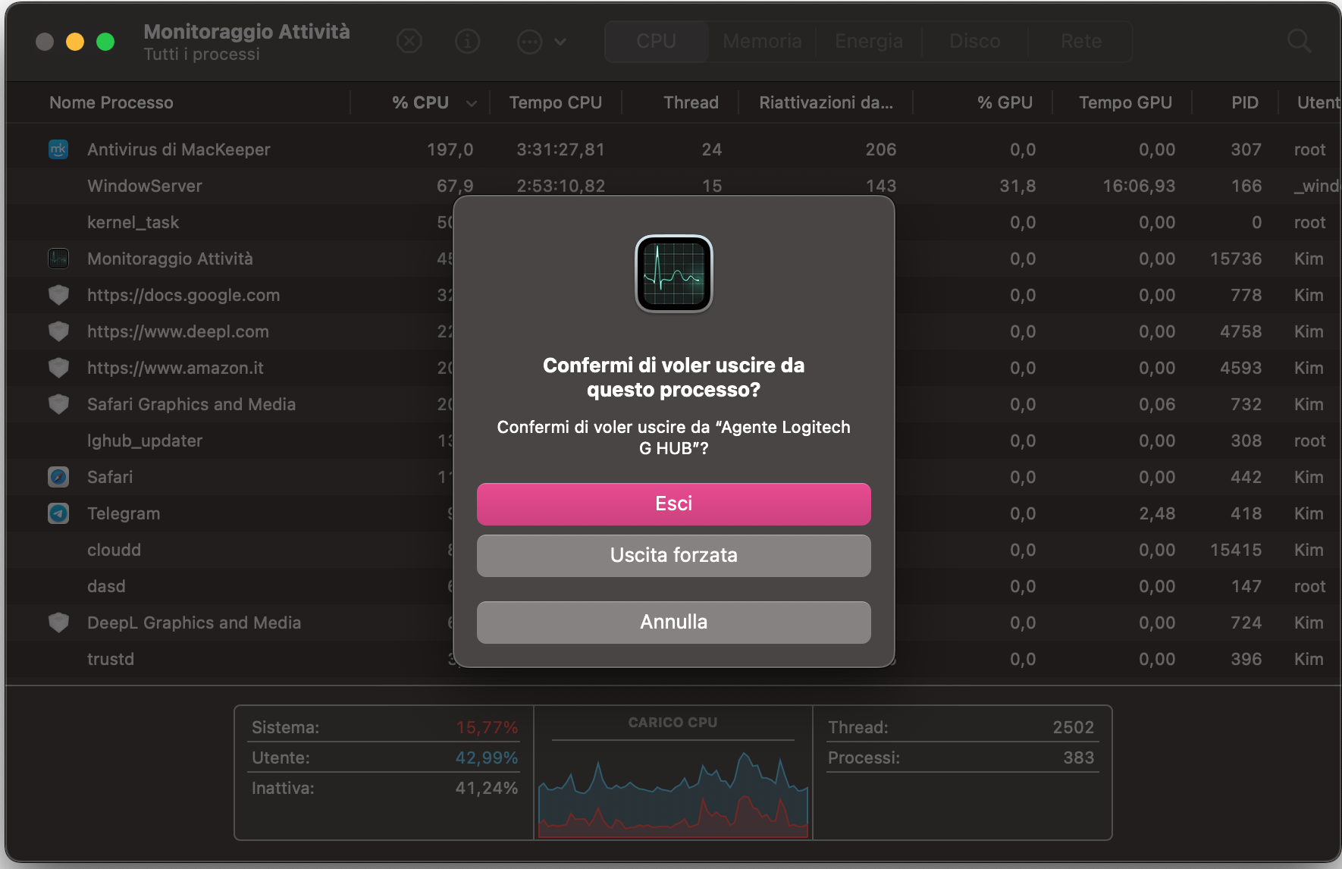
Task: Click the Monitoraggio Attività process row icon
Action: pyautogui.click(x=58, y=259)
